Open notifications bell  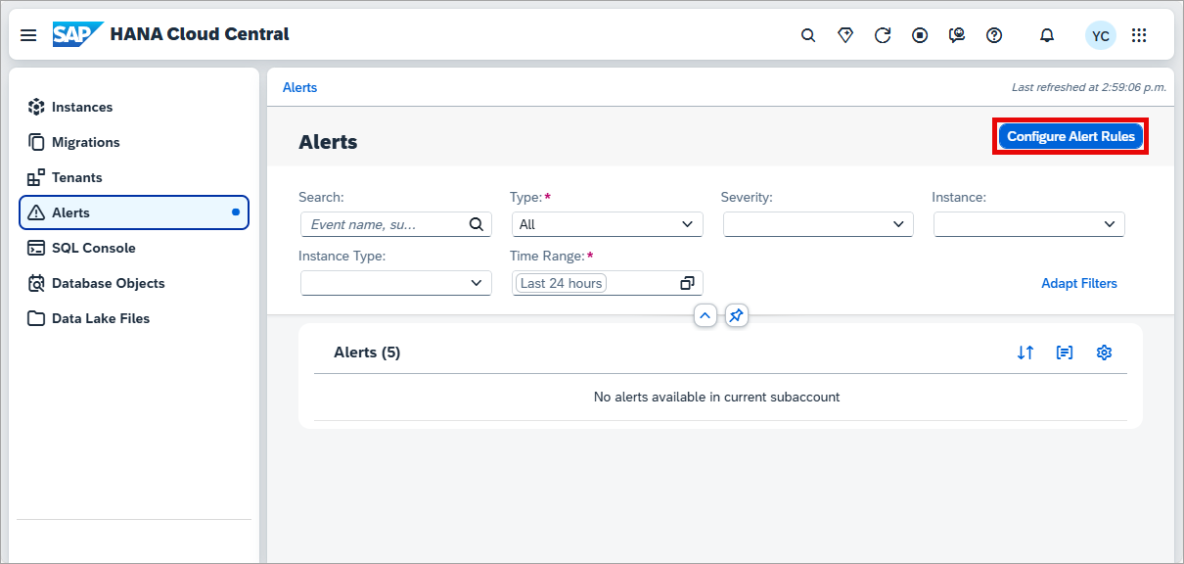(1047, 35)
